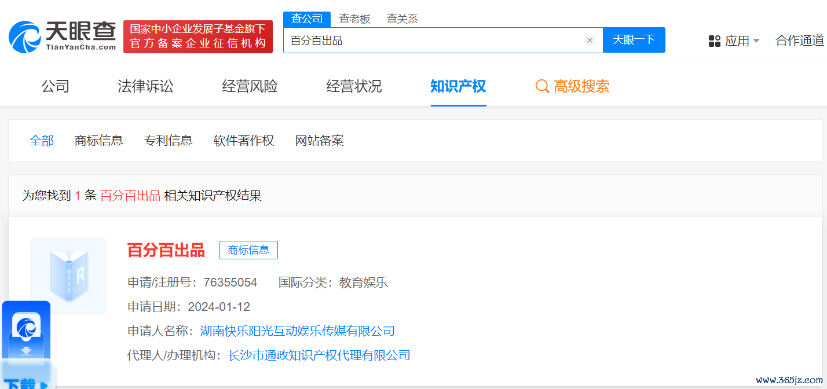Viewport: 827px width, 389px height.
Task: Click the 高级搜索 magnifier icon
Action: (542, 87)
